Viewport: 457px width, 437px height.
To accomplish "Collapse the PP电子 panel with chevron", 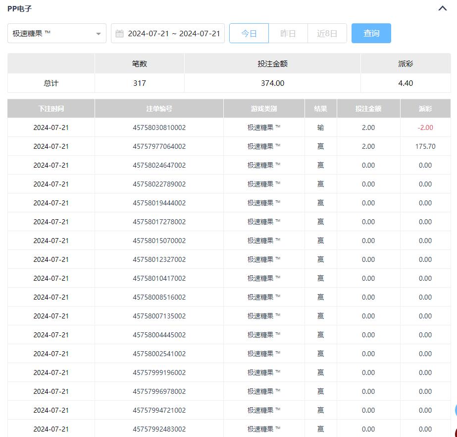I will [443, 8].
